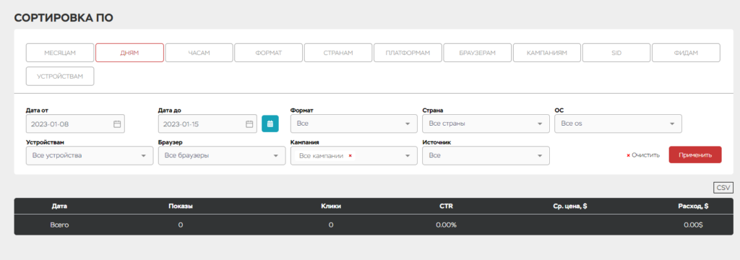This screenshot has height=260, width=740.
Task: Select the КАМПАНИЯМ tab
Action: (547, 53)
